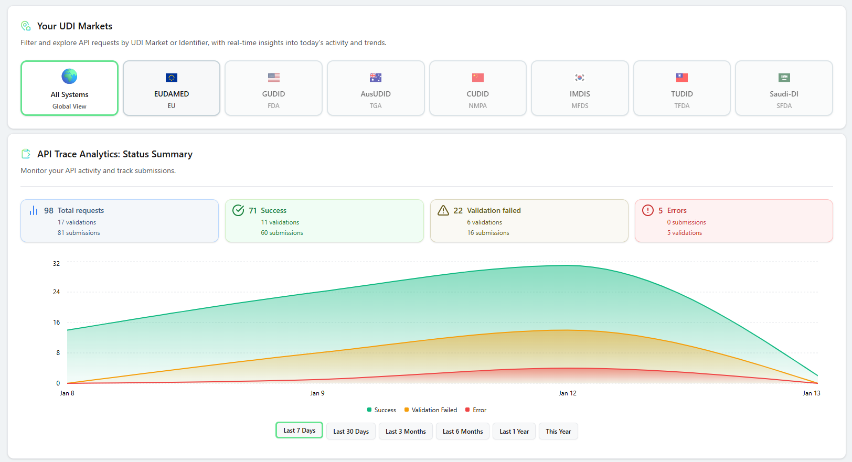Image resolution: width=852 pixels, height=462 pixels.
Task: Open the 5 Errors summary card
Action: [734, 221]
